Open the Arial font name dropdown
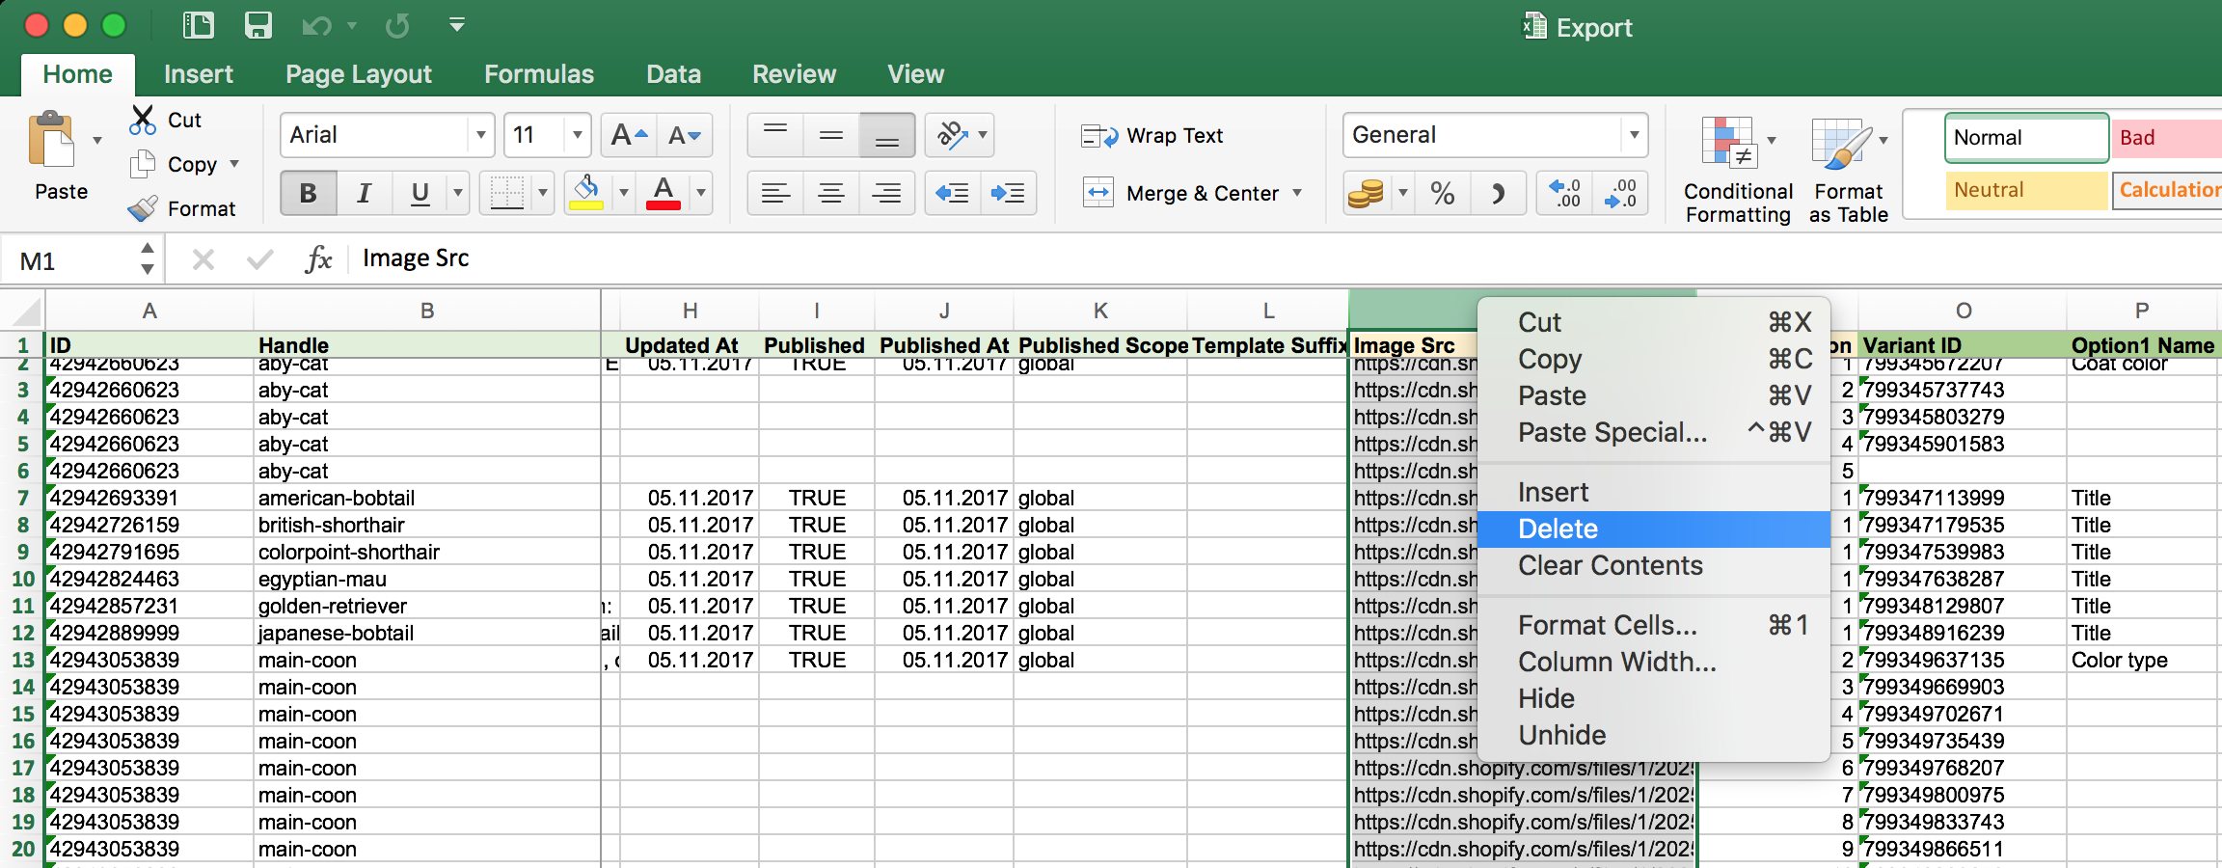Screen dimensions: 2222x868 480,135
